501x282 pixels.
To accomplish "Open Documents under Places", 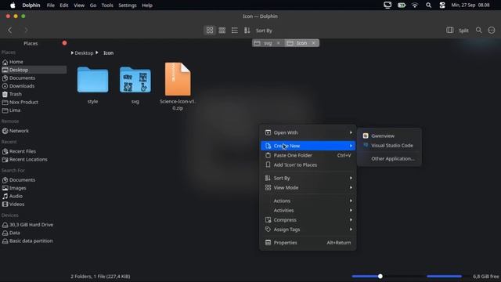I will 34,78.
